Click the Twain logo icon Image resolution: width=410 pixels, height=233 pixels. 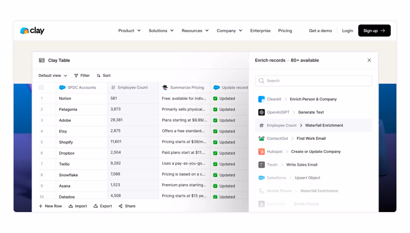(x=261, y=165)
